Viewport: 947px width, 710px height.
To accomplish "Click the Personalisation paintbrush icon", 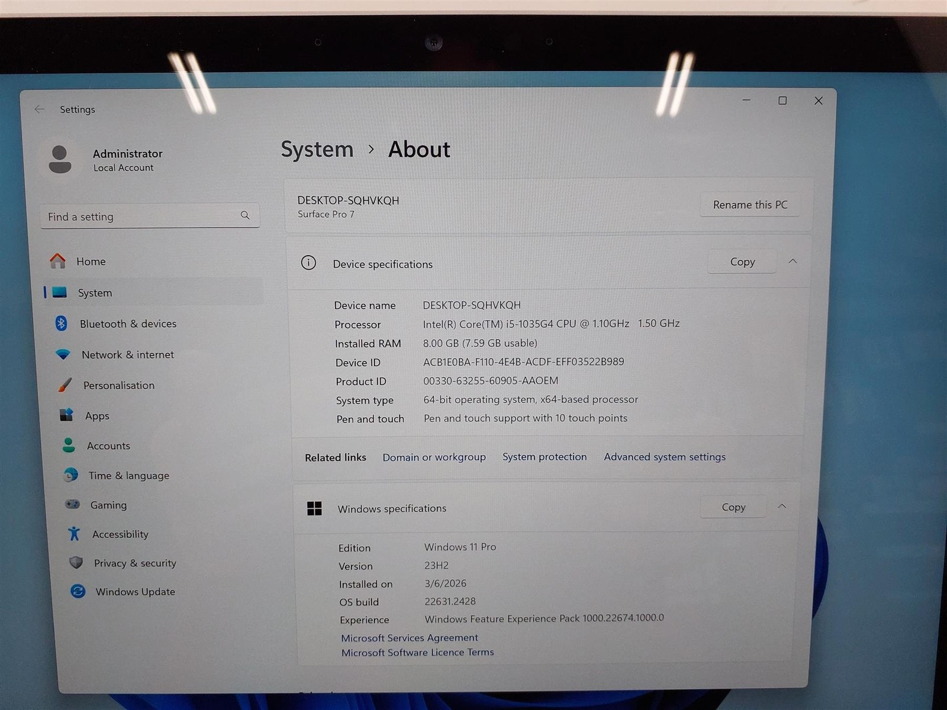I will tap(65, 385).
